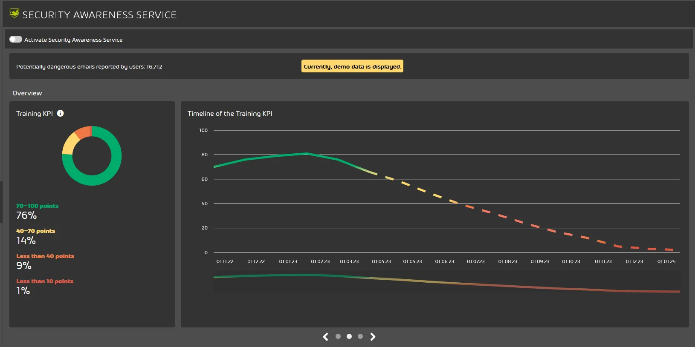This screenshot has width=695, height=347.
Task: Click the Less than 10 points legend
Action: (x=45, y=281)
